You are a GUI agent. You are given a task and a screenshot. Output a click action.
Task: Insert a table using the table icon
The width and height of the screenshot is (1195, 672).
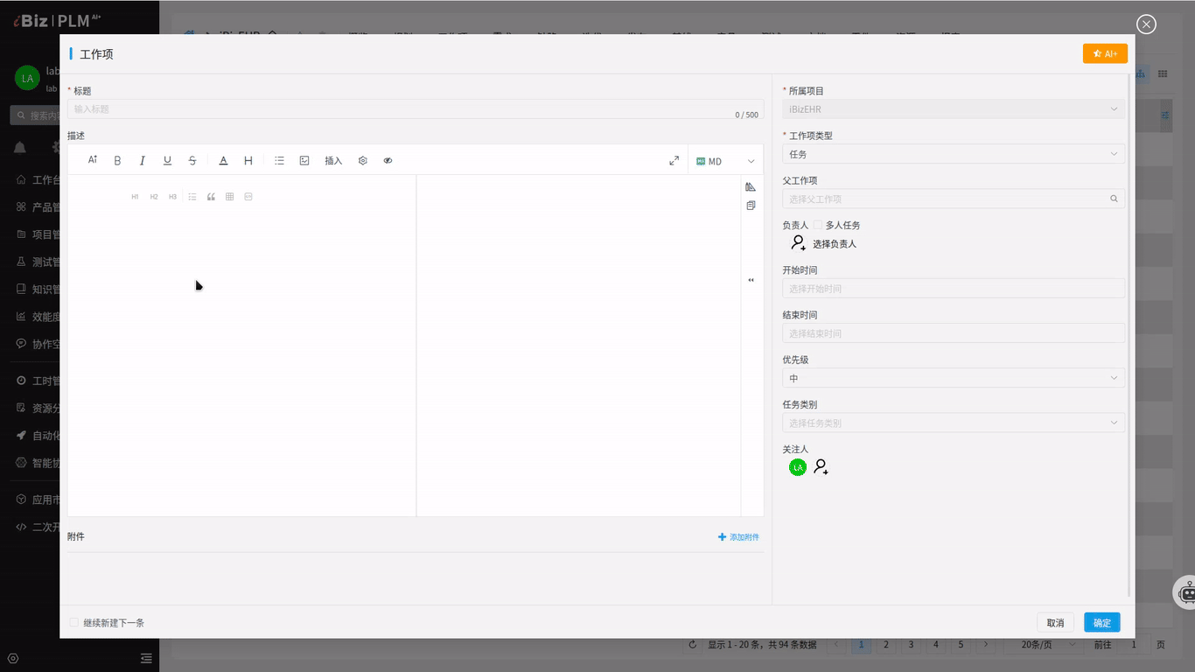coord(229,196)
